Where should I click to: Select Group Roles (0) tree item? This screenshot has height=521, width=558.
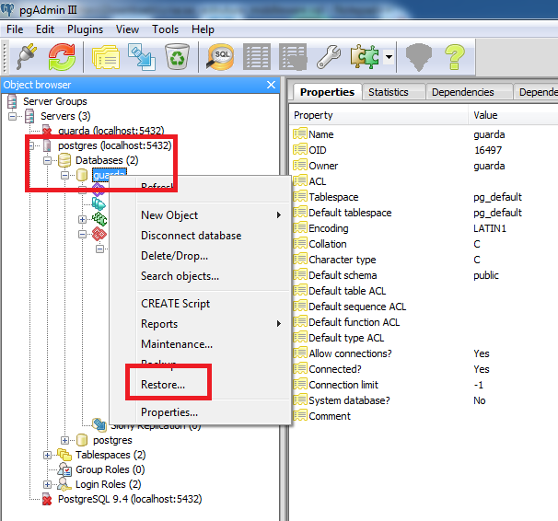pyautogui.click(x=110, y=469)
